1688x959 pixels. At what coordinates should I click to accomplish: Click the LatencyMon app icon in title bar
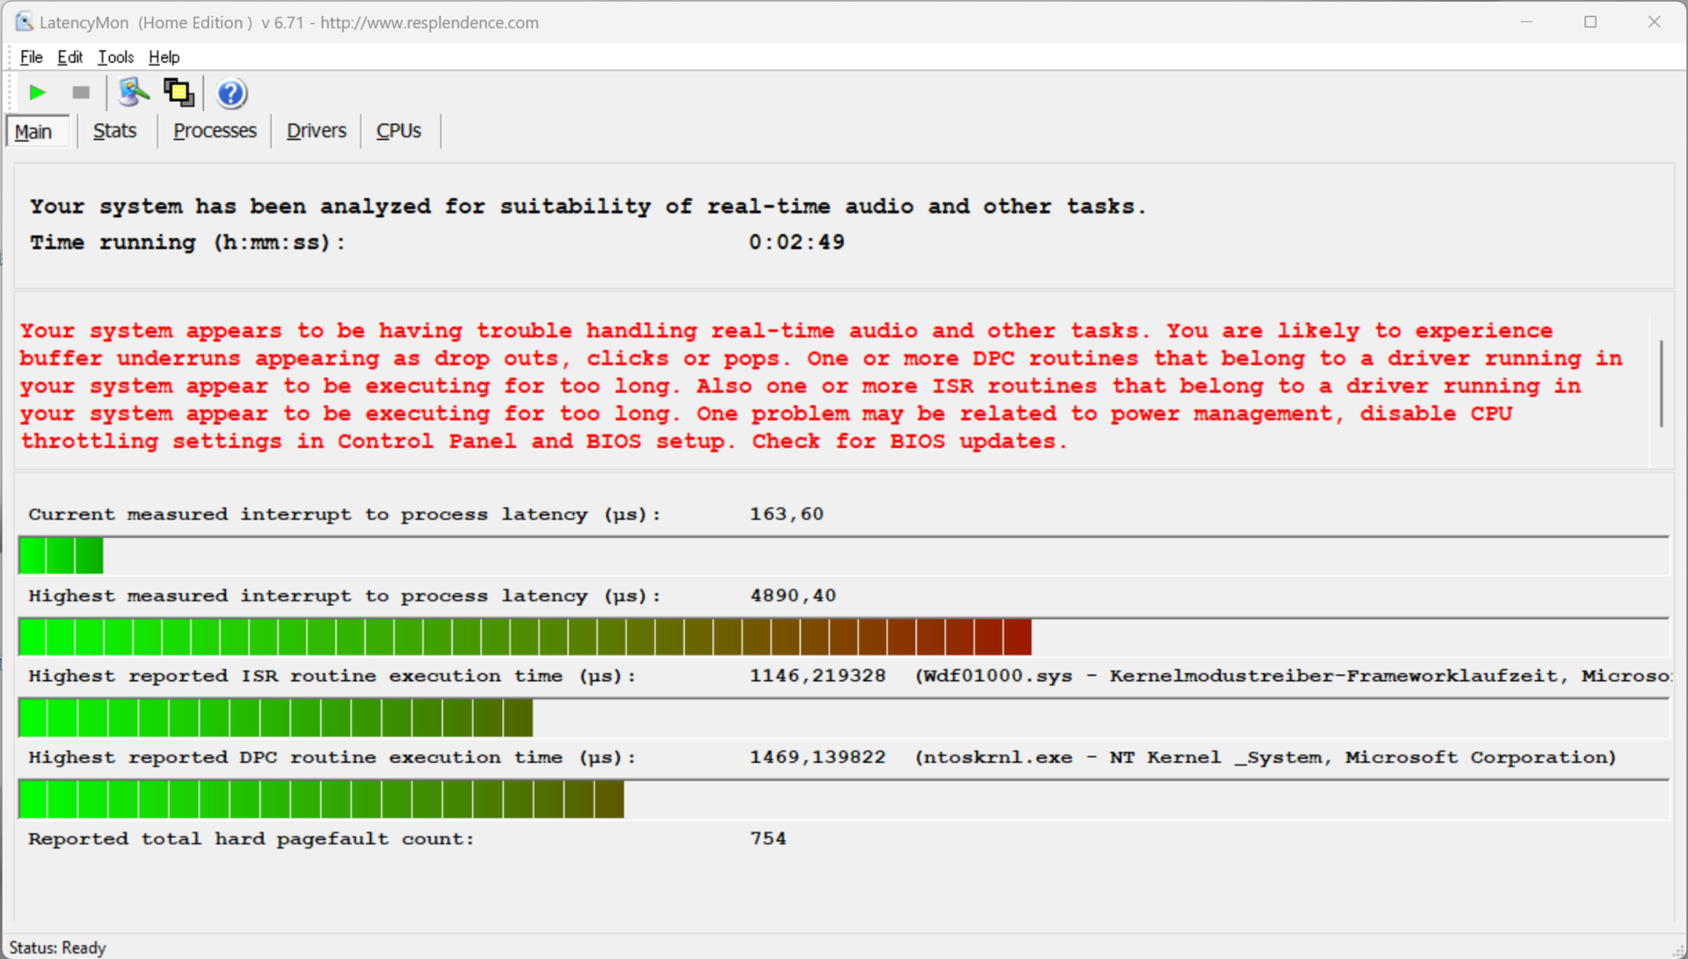click(x=24, y=22)
